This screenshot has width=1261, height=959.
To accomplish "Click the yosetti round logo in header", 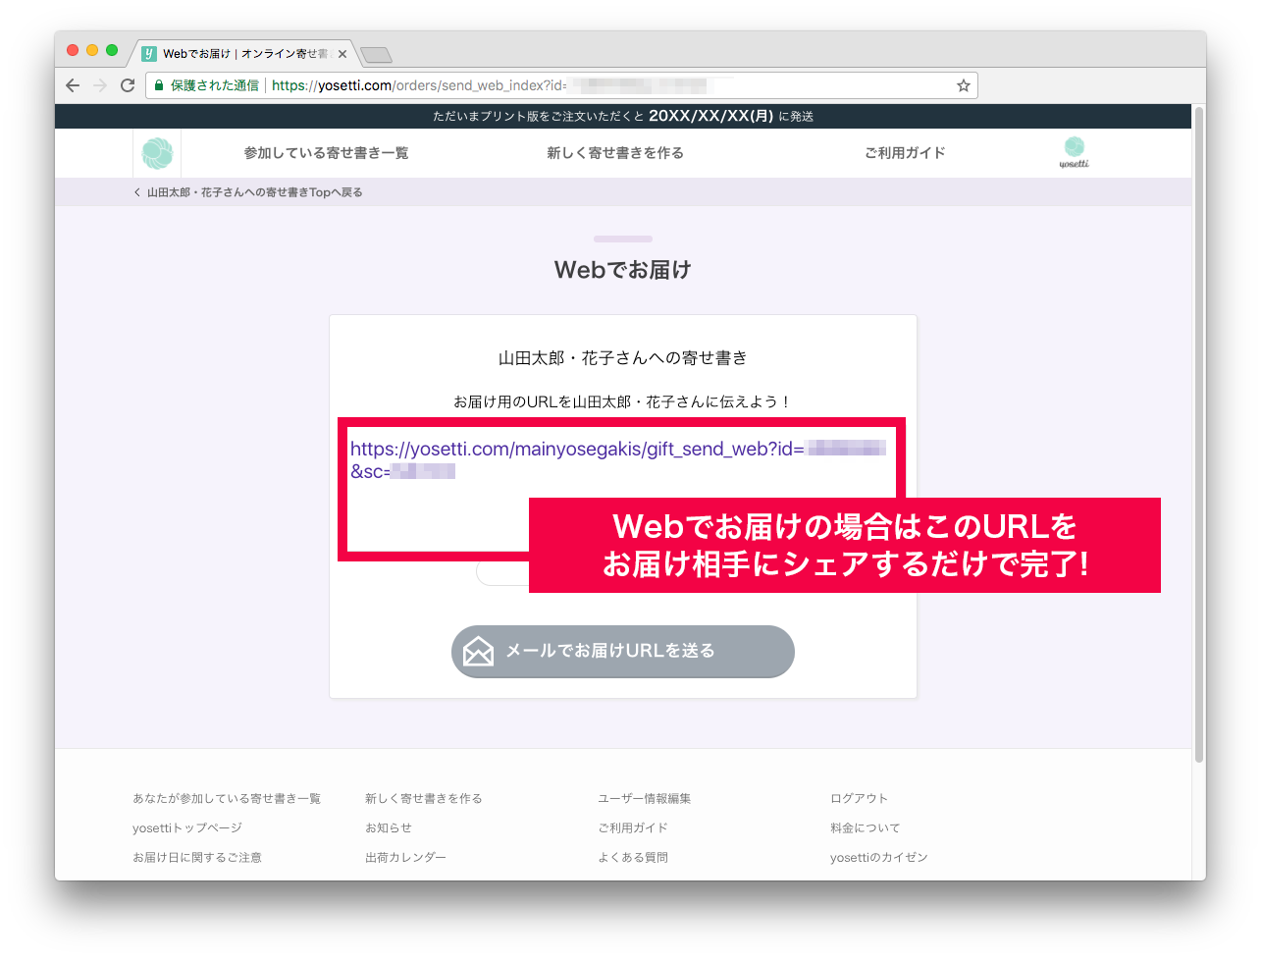I will click(x=157, y=153).
